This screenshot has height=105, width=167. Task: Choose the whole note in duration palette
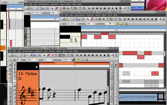pos(10,78)
